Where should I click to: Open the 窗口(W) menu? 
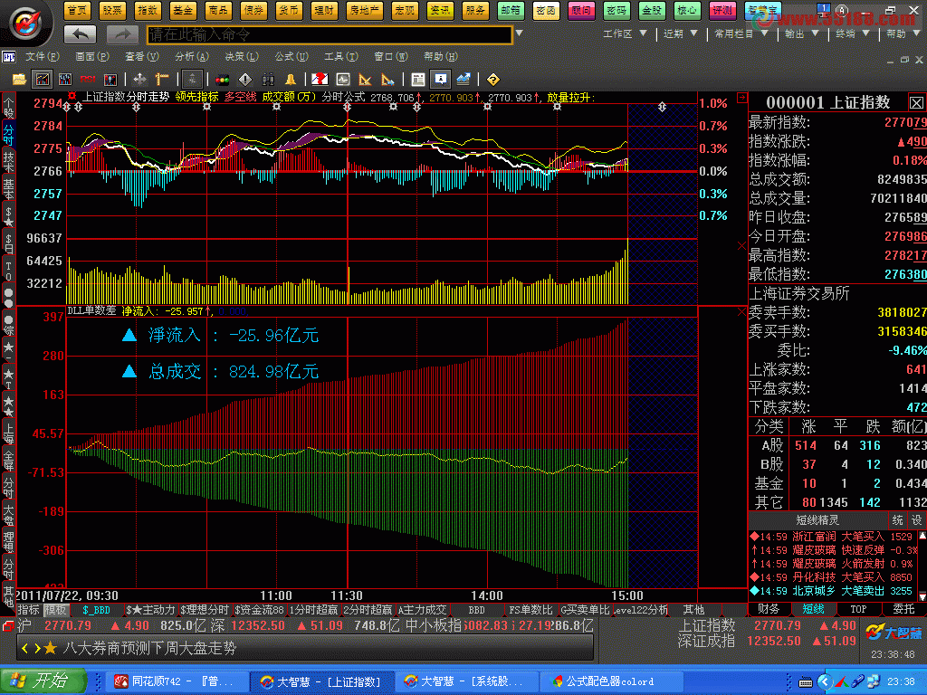click(391, 57)
